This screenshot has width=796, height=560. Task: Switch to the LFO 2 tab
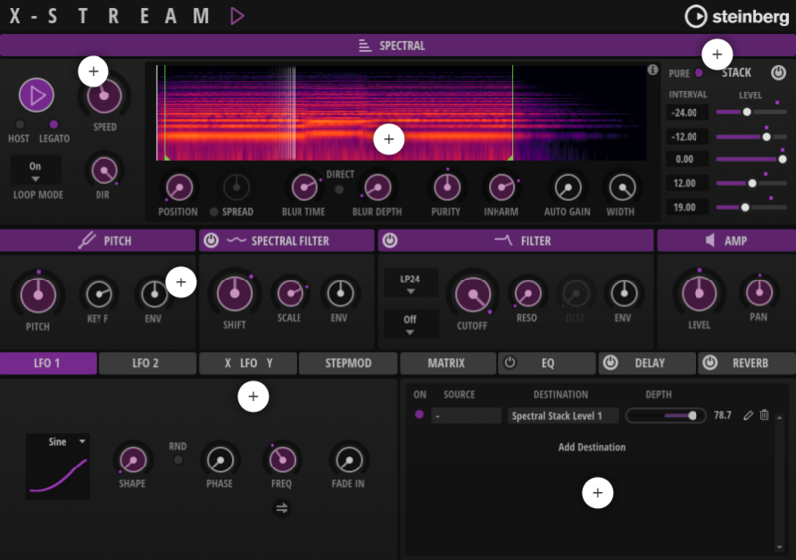[x=147, y=363]
